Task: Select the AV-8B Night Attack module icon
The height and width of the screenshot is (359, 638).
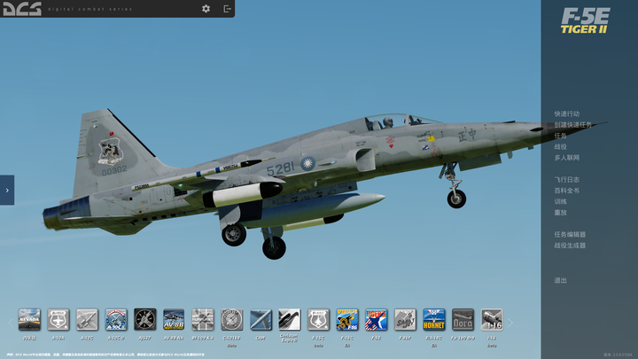Action: point(174,319)
